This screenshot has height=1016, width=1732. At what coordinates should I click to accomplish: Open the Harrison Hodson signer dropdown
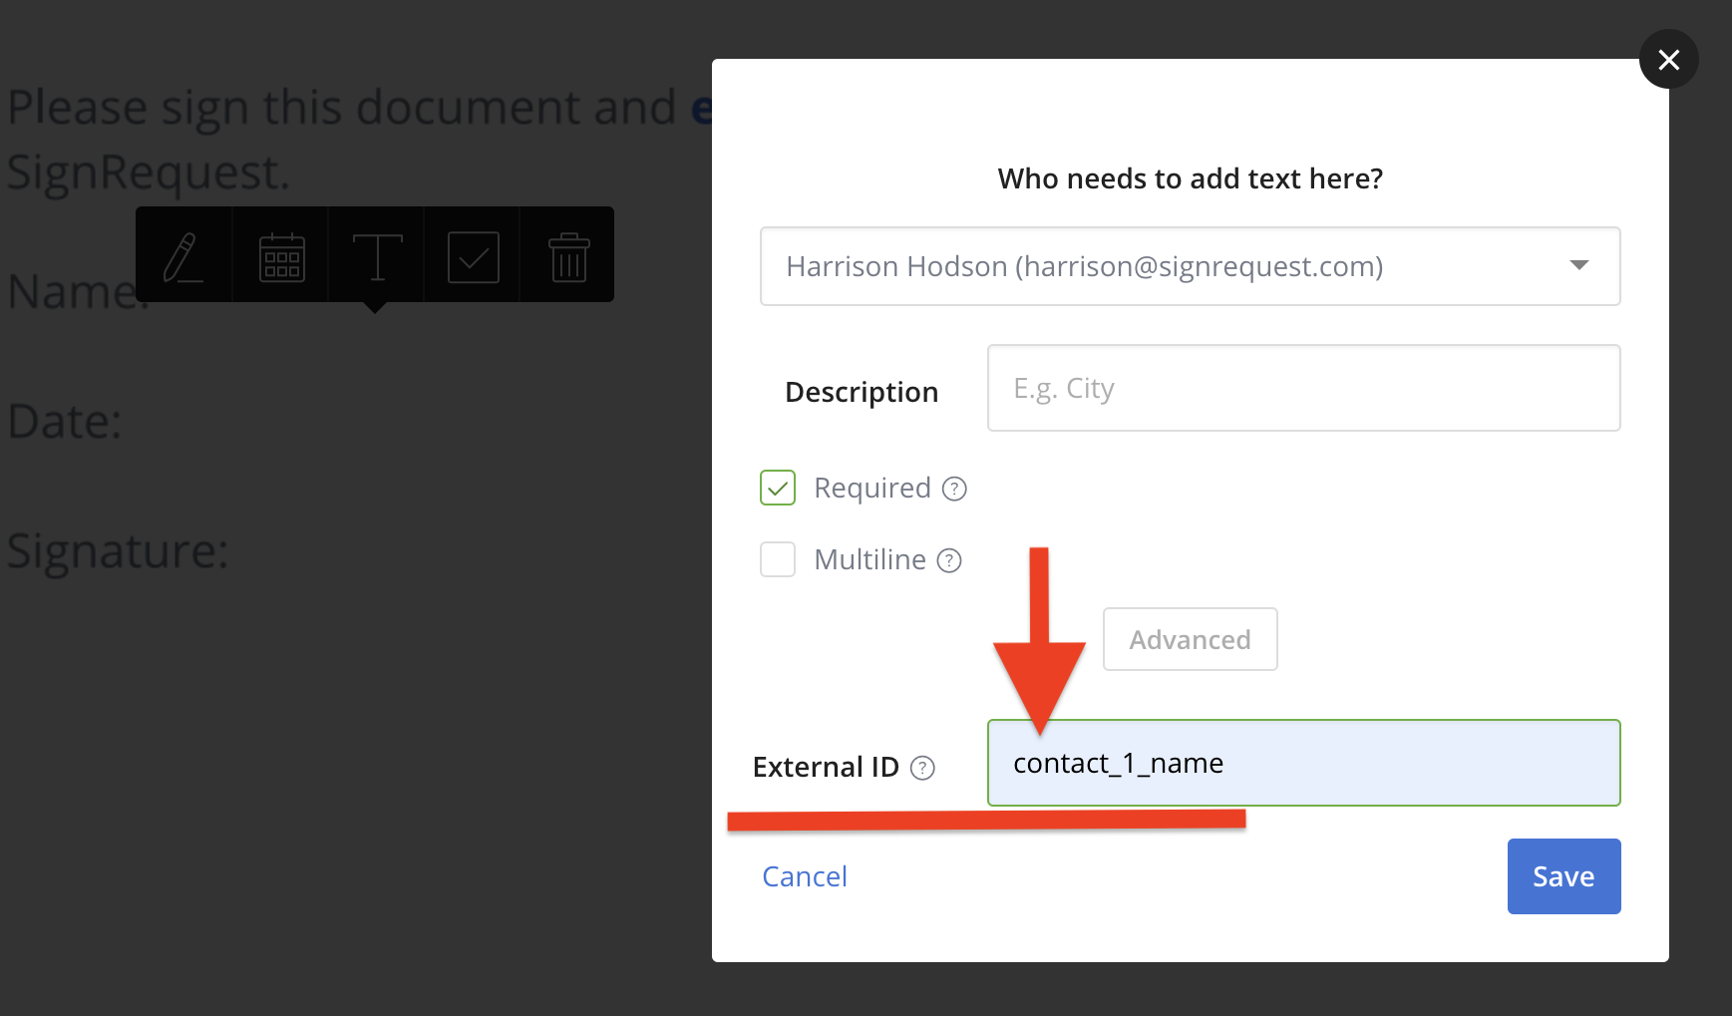(x=1190, y=266)
